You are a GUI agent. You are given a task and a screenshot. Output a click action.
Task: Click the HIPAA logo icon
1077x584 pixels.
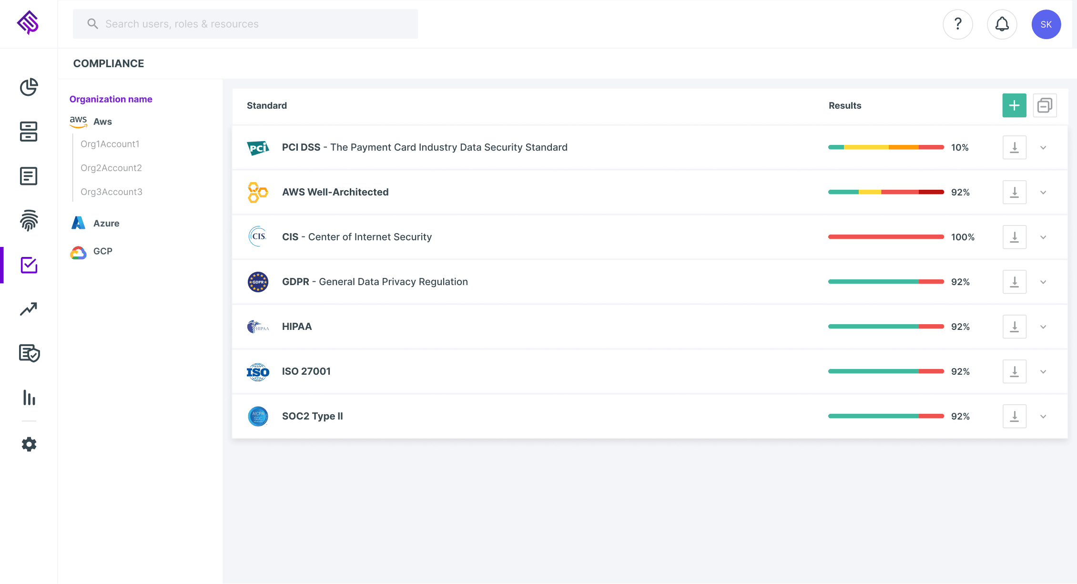(258, 327)
